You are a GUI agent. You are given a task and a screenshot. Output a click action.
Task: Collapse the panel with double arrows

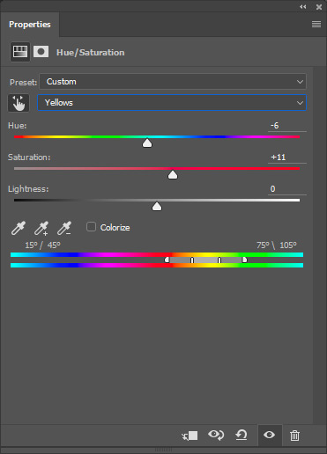[303, 7]
